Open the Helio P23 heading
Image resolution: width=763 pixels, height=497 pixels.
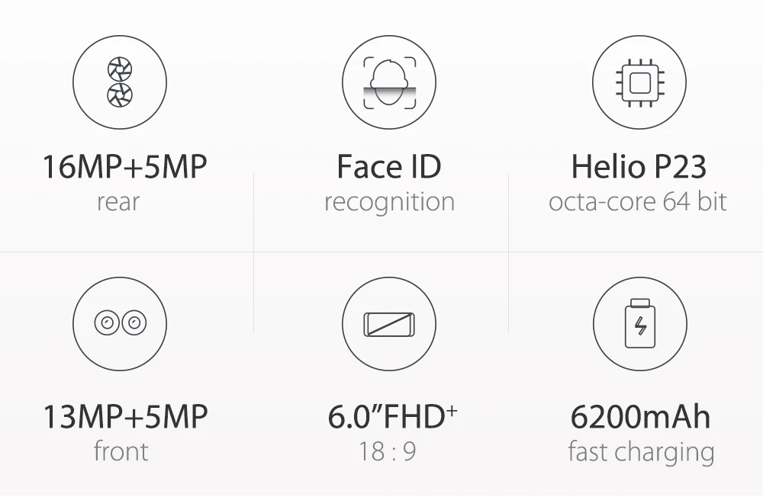point(639,167)
